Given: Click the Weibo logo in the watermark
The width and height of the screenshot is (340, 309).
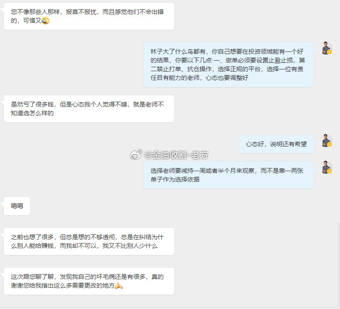Looking at the screenshot, I should tap(136, 154).
